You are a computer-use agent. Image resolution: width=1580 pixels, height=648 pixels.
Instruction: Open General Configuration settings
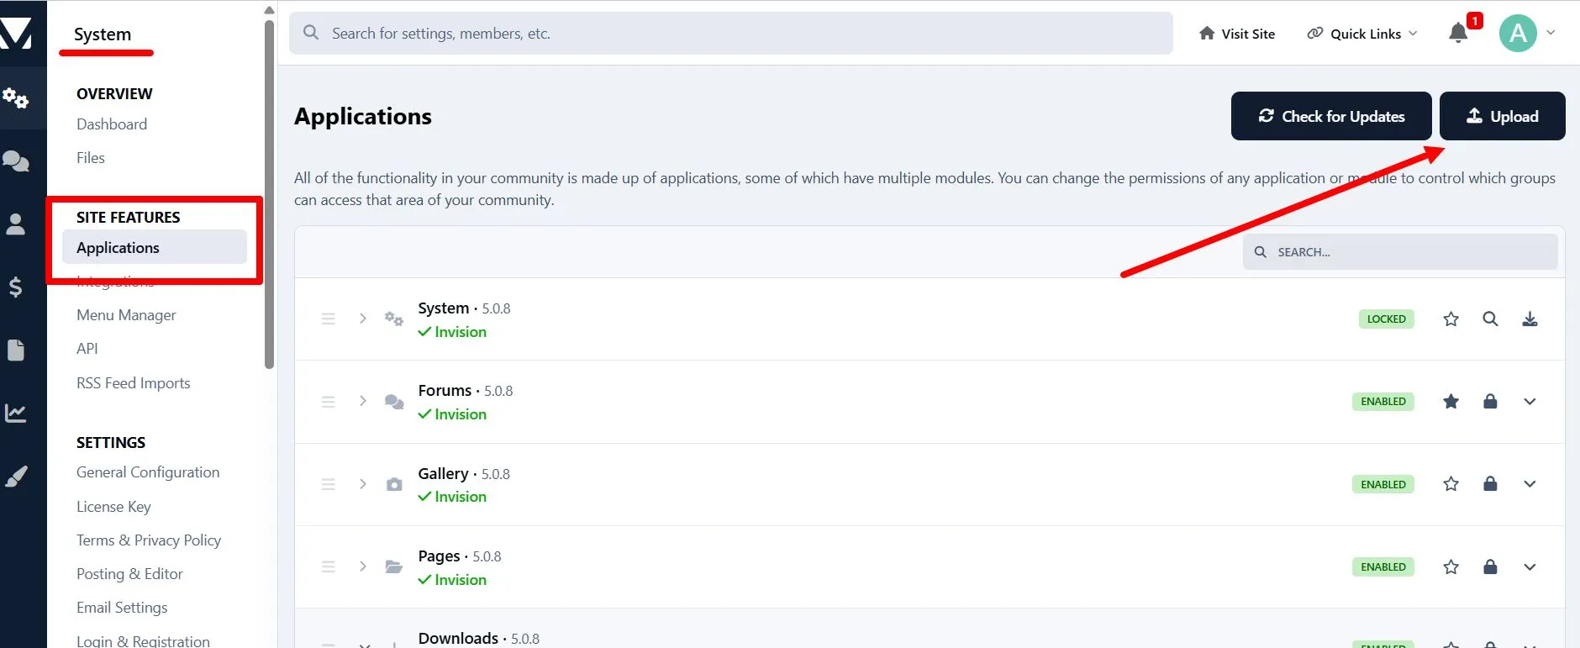pyautogui.click(x=148, y=472)
